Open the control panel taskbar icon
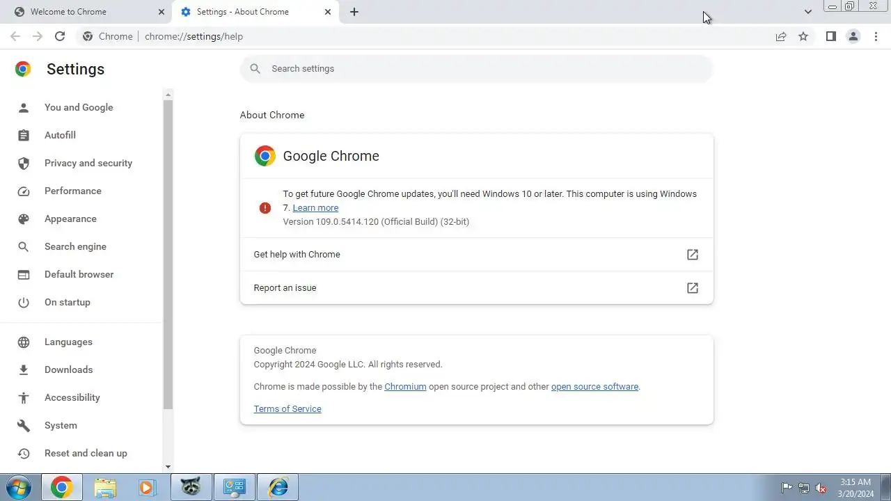This screenshot has height=501, width=891. [234, 487]
